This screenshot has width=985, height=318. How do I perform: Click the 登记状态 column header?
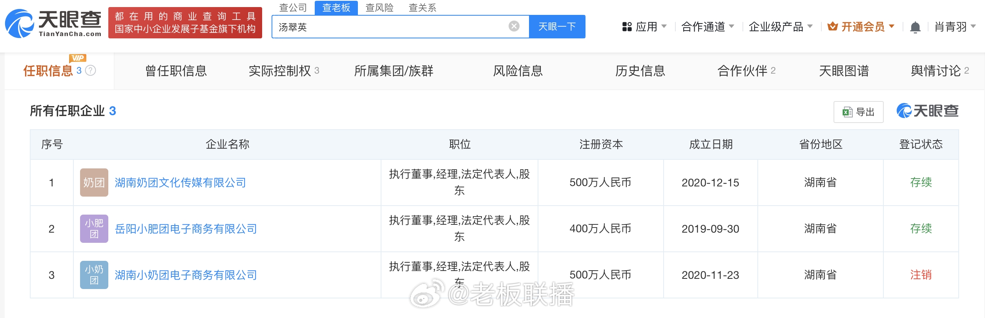tap(921, 145)
